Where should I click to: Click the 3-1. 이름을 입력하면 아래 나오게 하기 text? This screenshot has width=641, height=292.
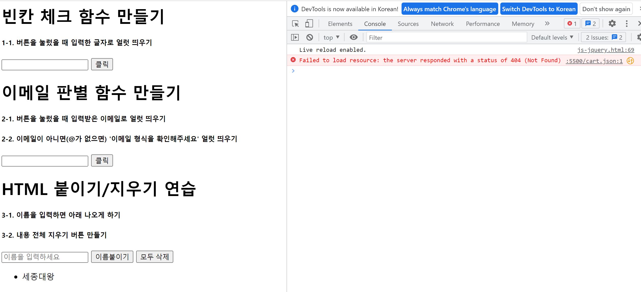pyautogui.click(x=61, y=215)
